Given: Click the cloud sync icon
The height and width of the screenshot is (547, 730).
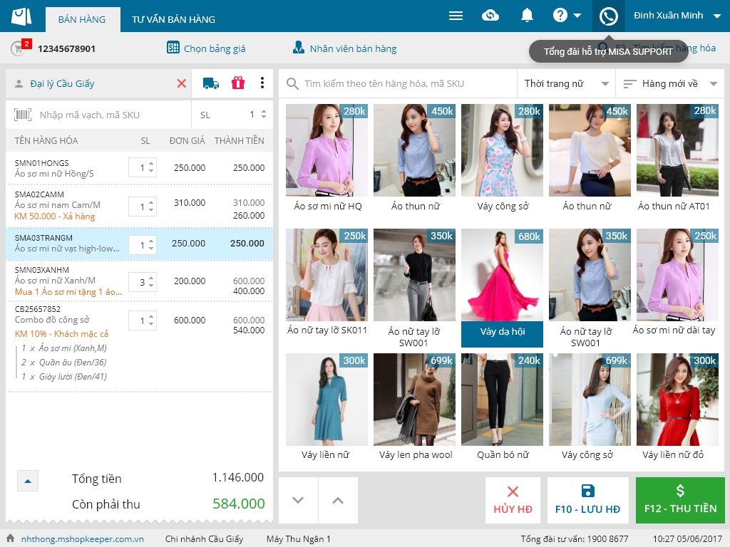Looking at the screenshot, I should tap(490, 16).
